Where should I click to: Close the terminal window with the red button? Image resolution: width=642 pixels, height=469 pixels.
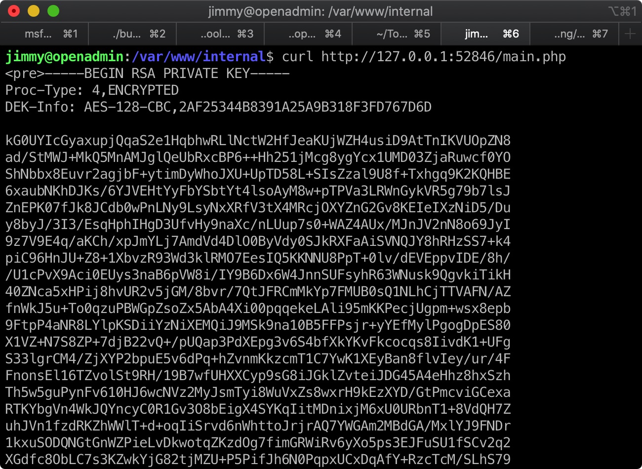click(14, 11)
